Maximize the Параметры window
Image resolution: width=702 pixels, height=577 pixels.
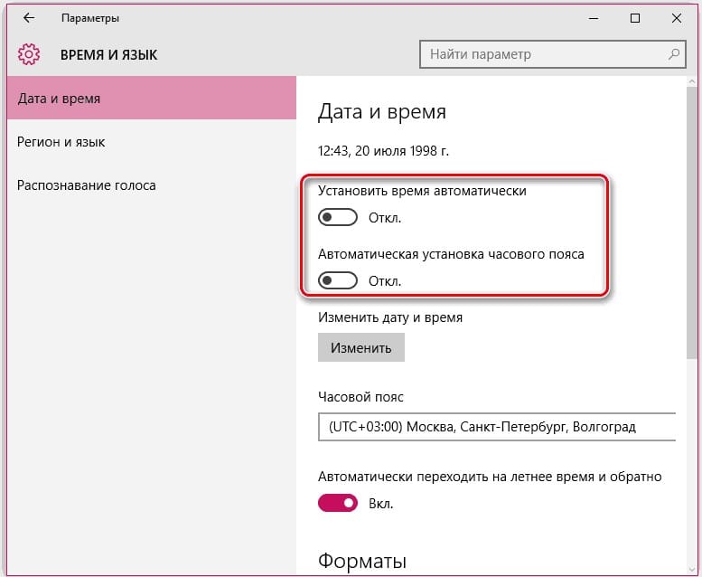635,18
